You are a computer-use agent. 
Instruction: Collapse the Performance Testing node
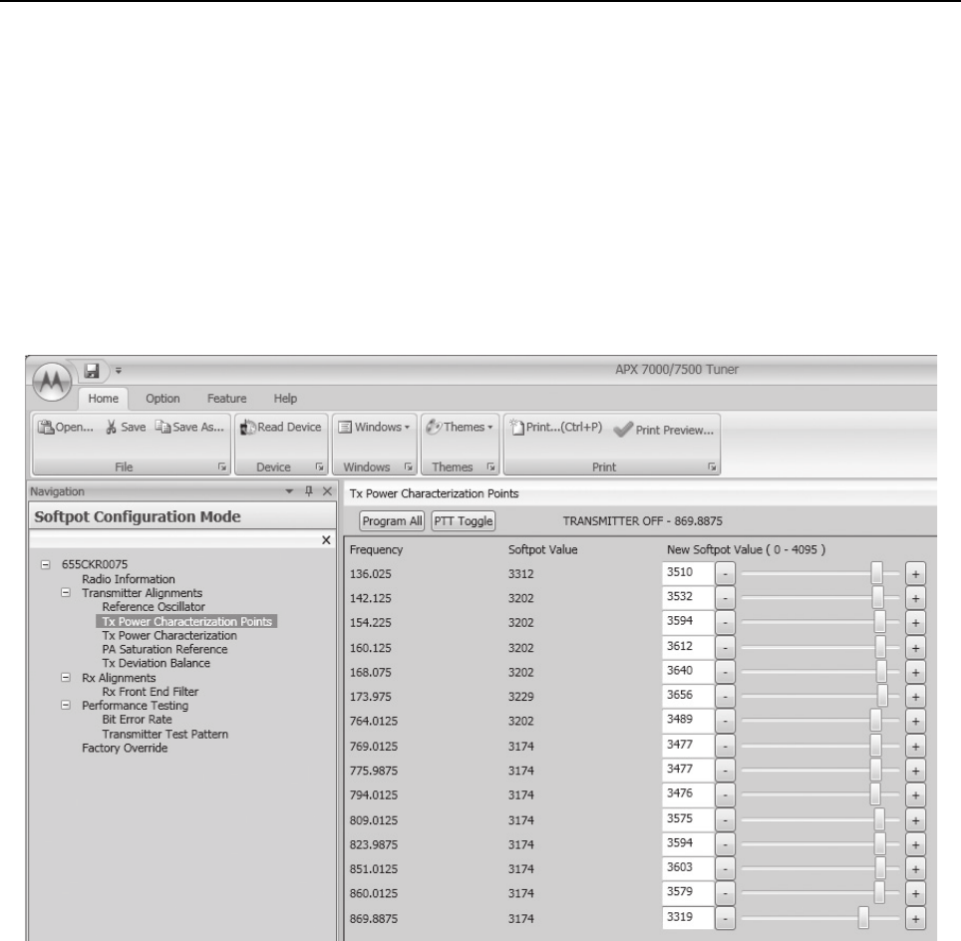click(66, 705)
